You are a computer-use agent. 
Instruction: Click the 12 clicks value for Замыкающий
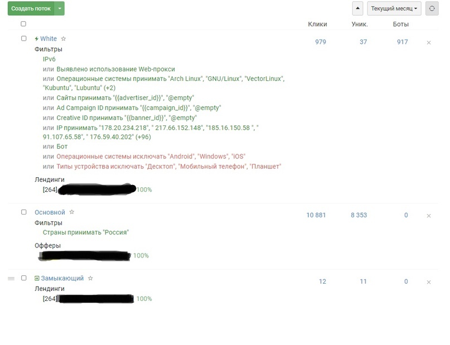point(322,281)
